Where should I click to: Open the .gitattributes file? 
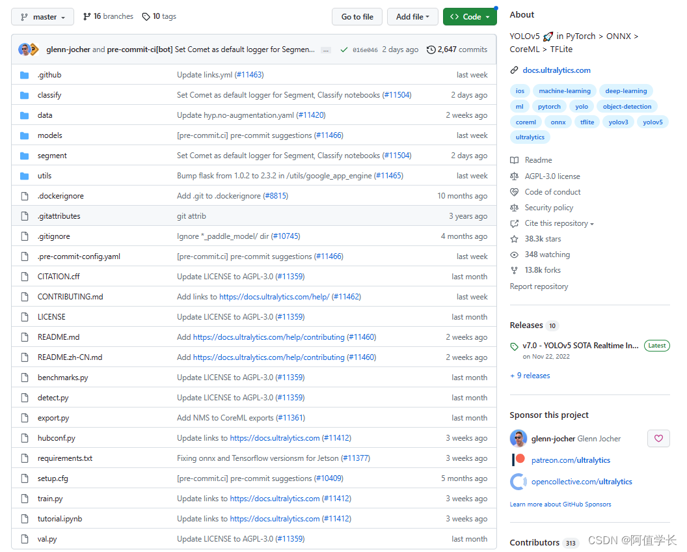click(x=59, y=216)
